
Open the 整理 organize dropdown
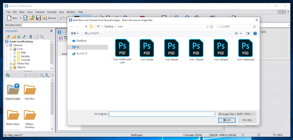[75, 33]
